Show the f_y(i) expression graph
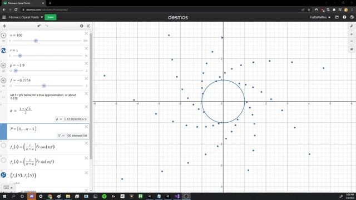Image resolution: width=356 pixels, height=200 pixels. [3, 160]
